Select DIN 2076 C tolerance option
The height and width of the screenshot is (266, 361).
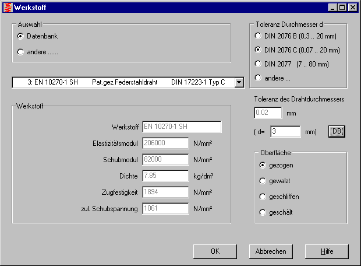259,50
